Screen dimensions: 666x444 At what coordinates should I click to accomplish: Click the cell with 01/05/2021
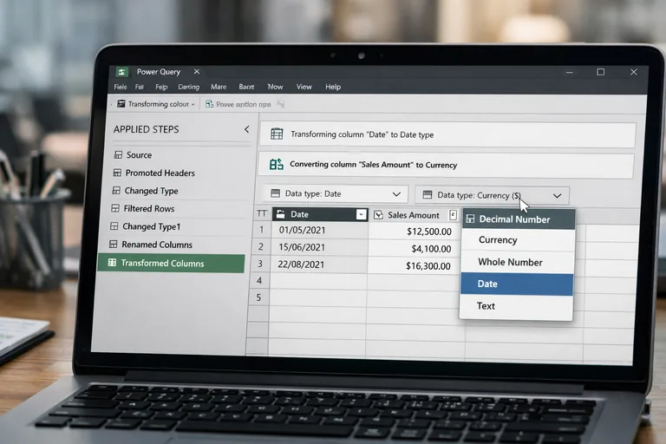coord(319,231)
